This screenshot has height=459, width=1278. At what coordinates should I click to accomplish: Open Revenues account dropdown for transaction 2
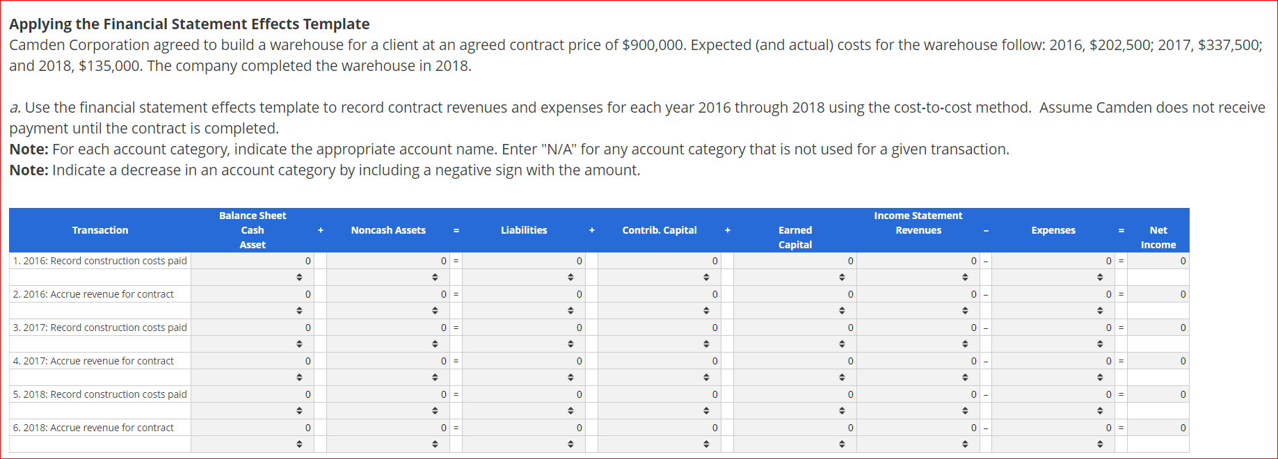click(x=918, y=311)
